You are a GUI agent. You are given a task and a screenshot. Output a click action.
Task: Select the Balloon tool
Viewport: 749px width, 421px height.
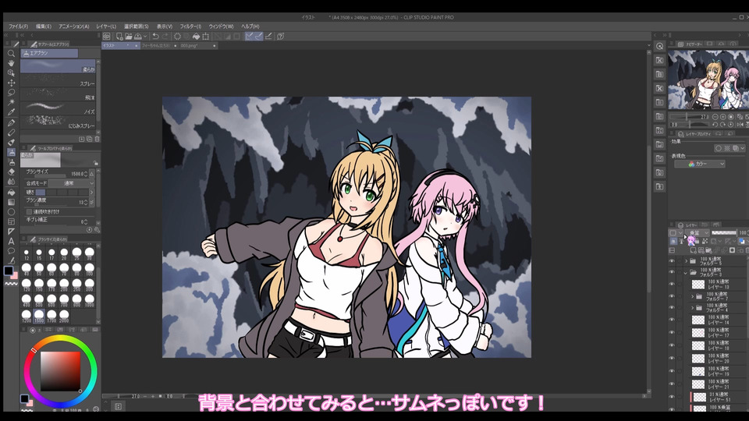point(11,251)
